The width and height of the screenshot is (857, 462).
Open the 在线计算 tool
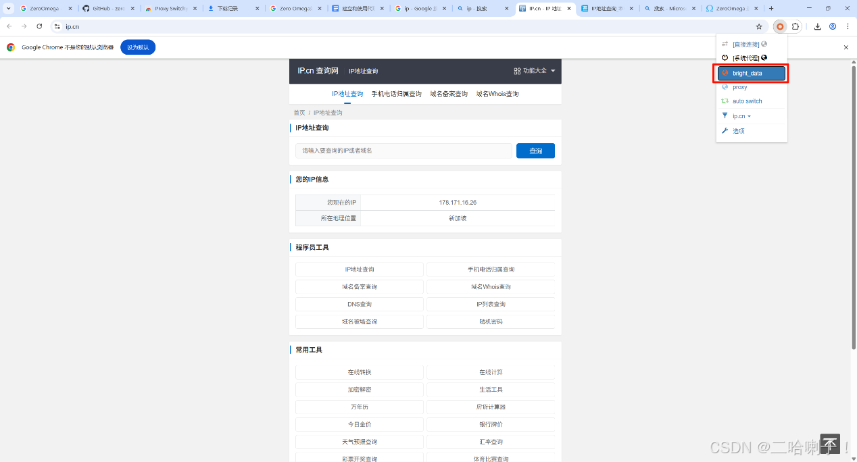pos(491,372)
